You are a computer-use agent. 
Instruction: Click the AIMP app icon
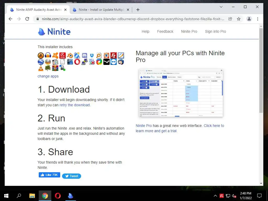tap(41, 55)
